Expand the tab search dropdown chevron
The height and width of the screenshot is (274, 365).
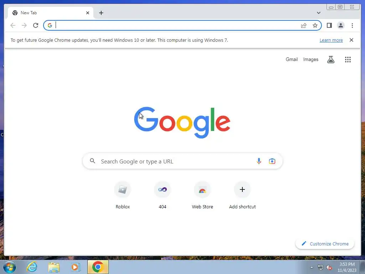coord(318,13)
